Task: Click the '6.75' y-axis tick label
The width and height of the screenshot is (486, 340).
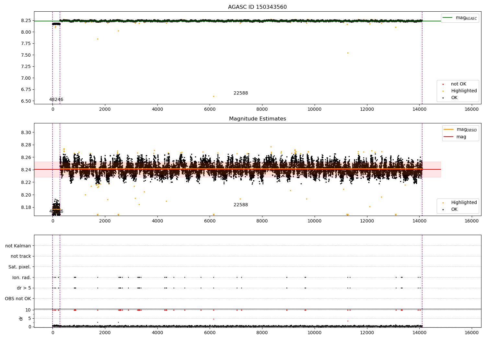Action: coord(26,90)
